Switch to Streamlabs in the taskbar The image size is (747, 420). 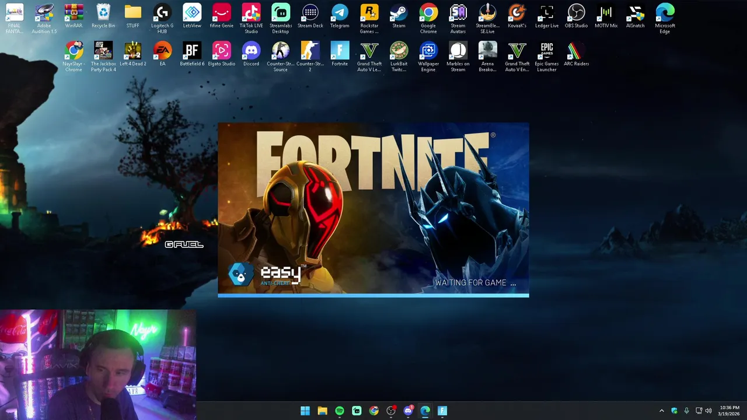pos(357,411)
